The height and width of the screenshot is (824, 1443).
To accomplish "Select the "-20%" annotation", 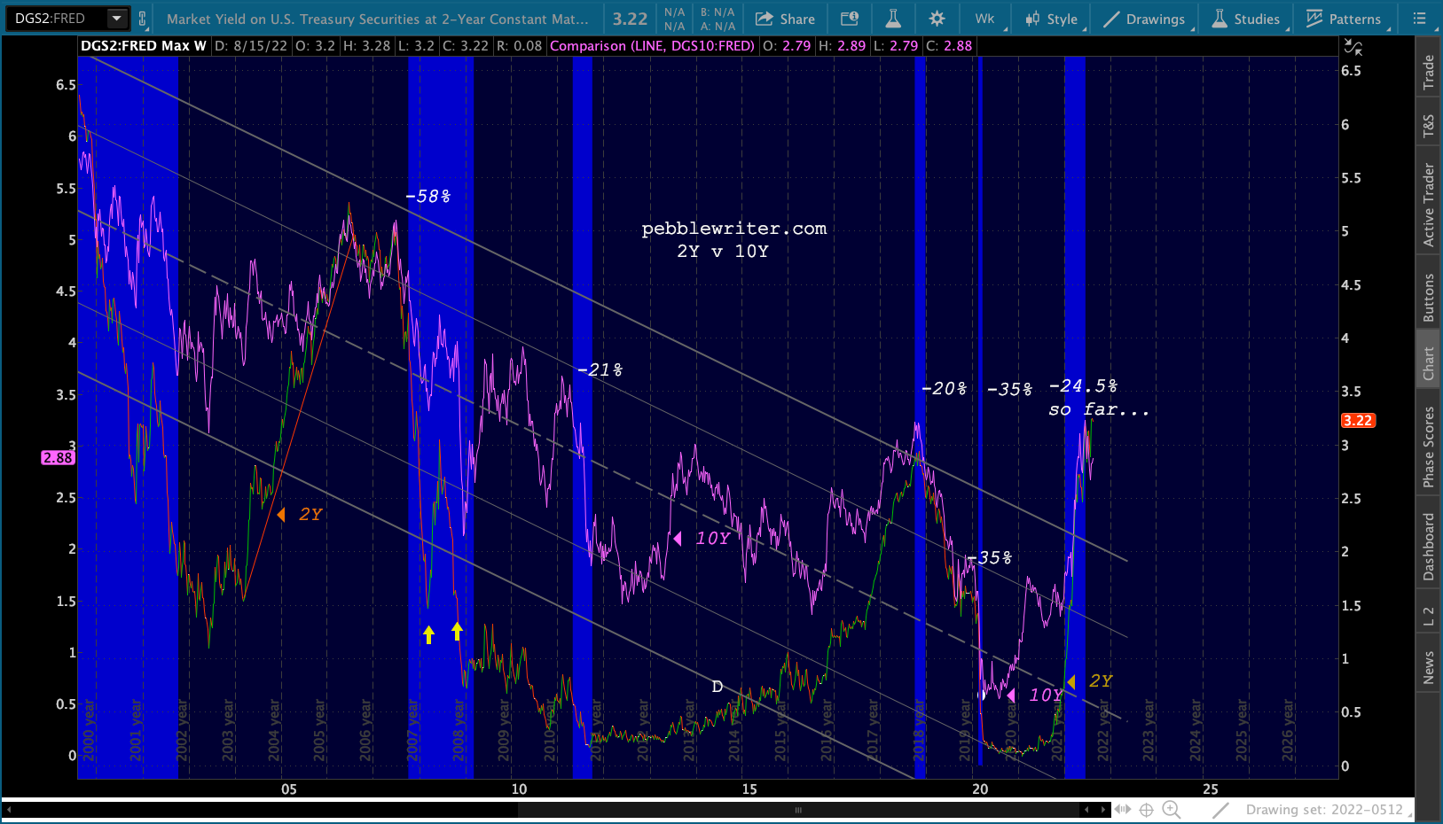I will pyautogui.click(x=945, y=388).
